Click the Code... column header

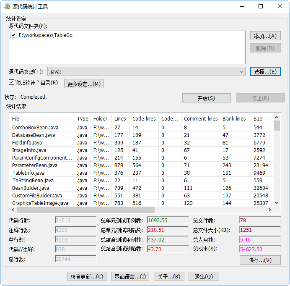click(x=170, y=118)
